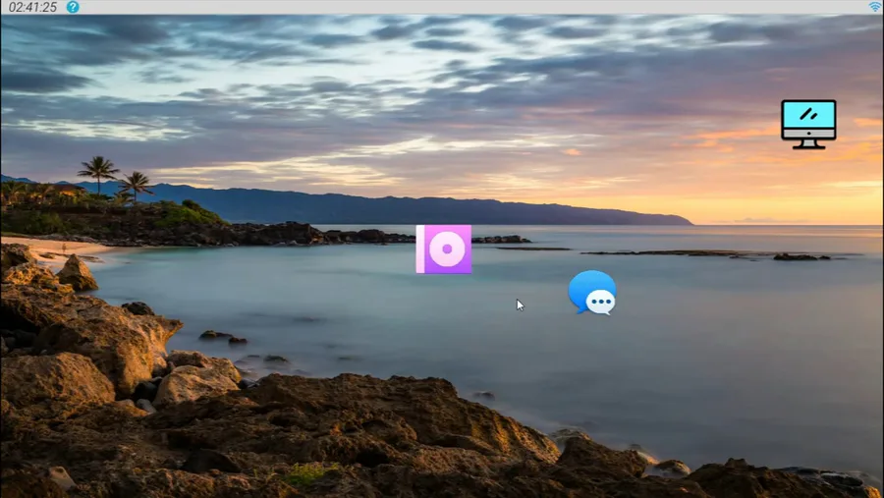
Task: Click the blue question mark help icon
Action: [x=73, y=7]
